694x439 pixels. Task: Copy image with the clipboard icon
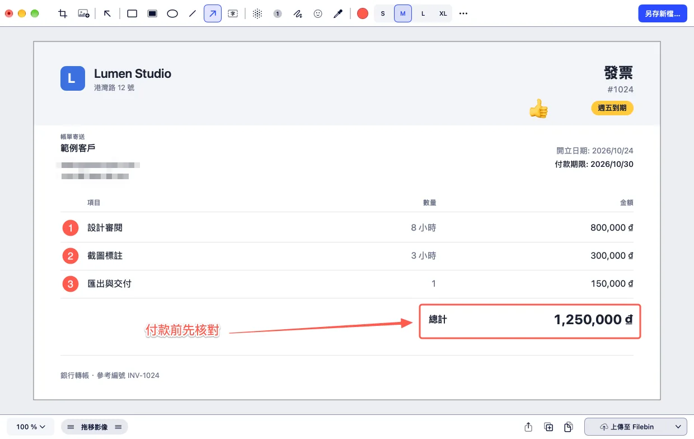(x=569, y=427)
